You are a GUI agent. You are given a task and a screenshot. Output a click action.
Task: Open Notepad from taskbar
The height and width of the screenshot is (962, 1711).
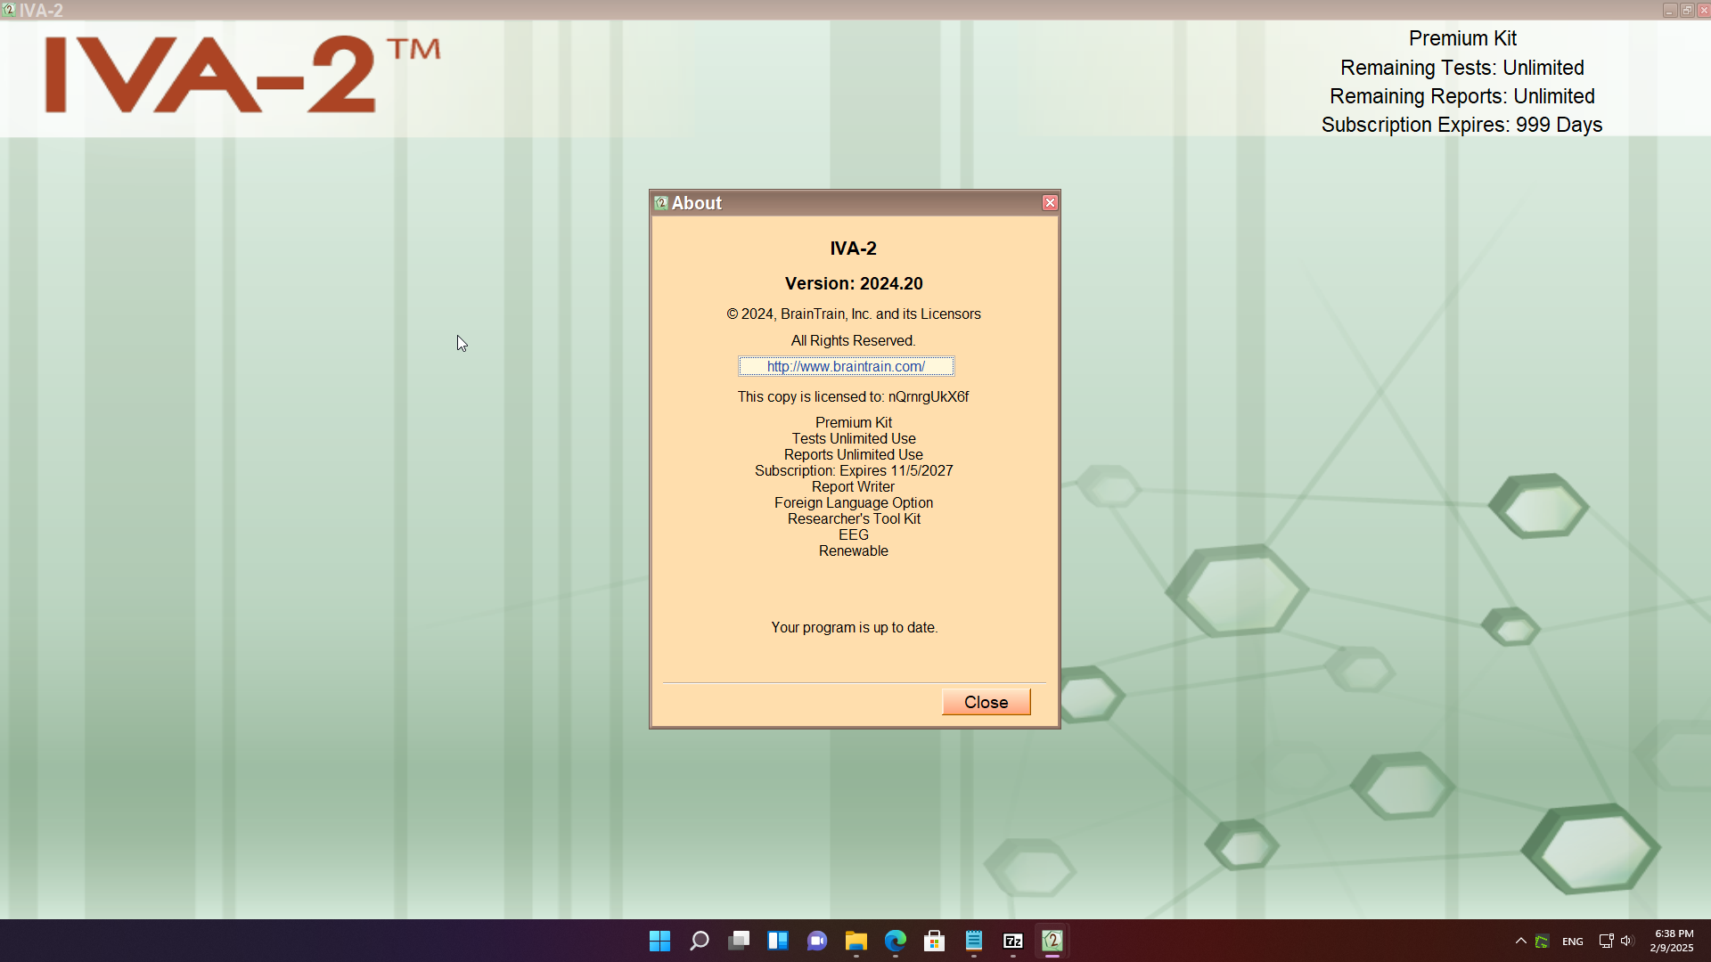974,941
